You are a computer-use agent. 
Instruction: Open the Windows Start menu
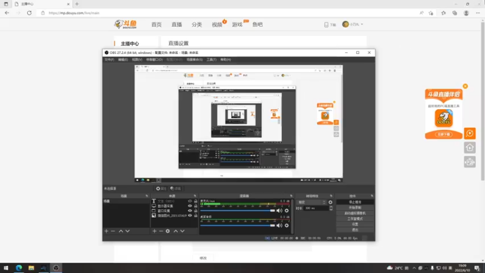(6, 268)
